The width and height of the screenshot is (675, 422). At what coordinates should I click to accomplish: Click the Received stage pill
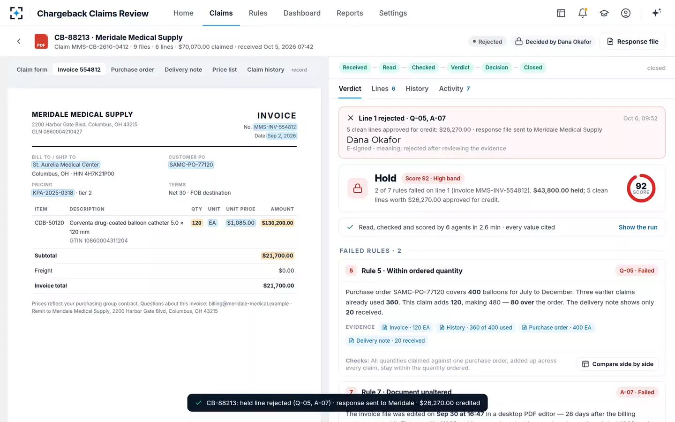pyautogui.click(x=354, y=68)
